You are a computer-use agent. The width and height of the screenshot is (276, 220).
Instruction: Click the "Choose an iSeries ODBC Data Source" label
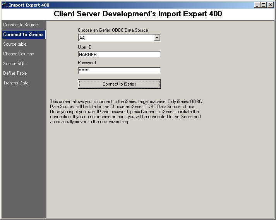pos(113,30)
